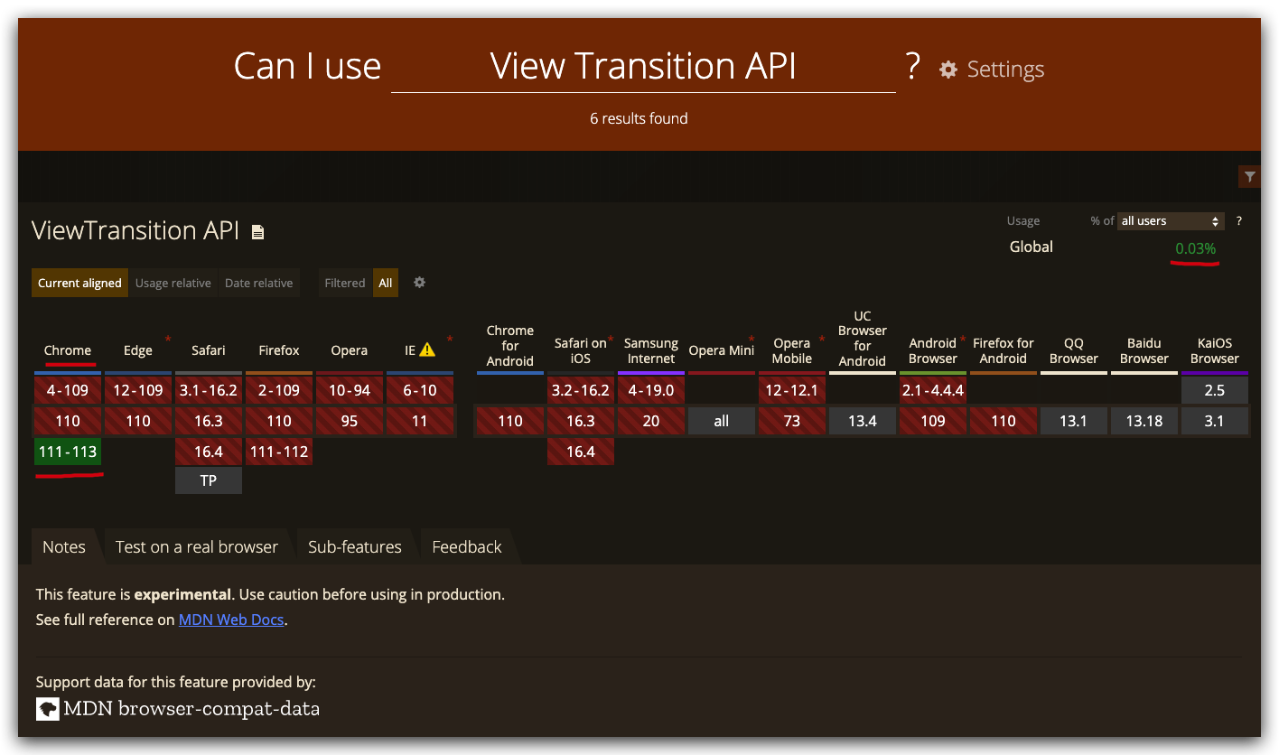Screen dimensions: 1279x755
Task: Select the QQ Browser 13.1 cell
Action: coord(1074,421)
